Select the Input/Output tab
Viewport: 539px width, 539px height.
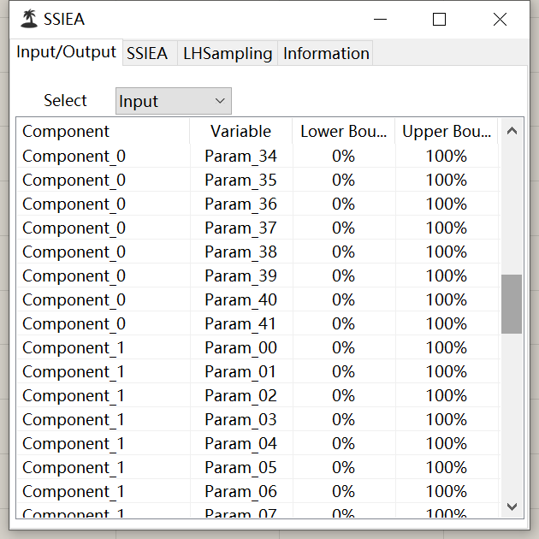(66, 52)
